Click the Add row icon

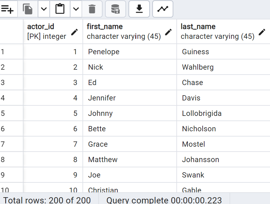[x=7, y=9]
